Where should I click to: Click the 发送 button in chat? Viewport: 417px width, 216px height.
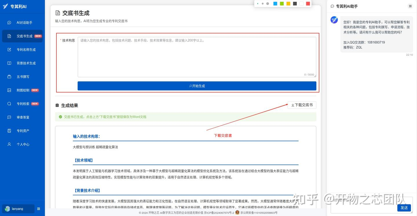(x=404, y=208)
